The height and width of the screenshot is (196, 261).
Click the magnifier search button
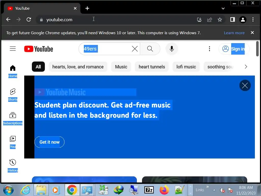[150, 49]
